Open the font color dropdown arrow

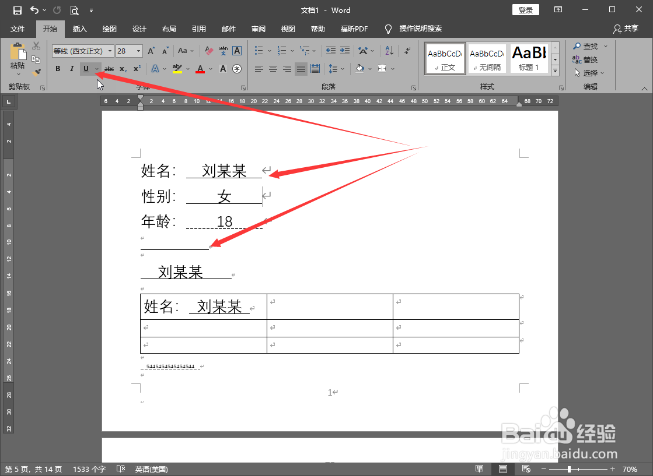pyautogui.click(x=210, y=69)
